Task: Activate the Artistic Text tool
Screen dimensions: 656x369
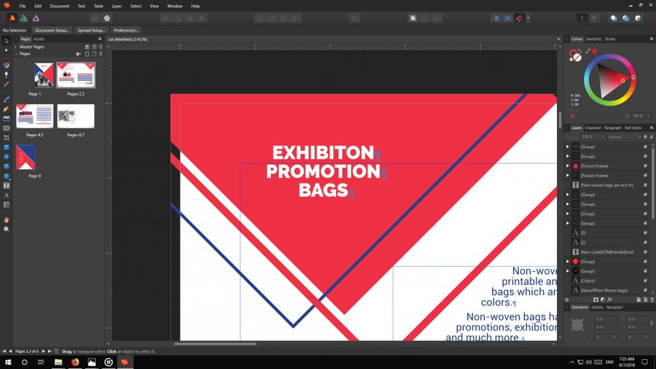Action: point(7,195)
